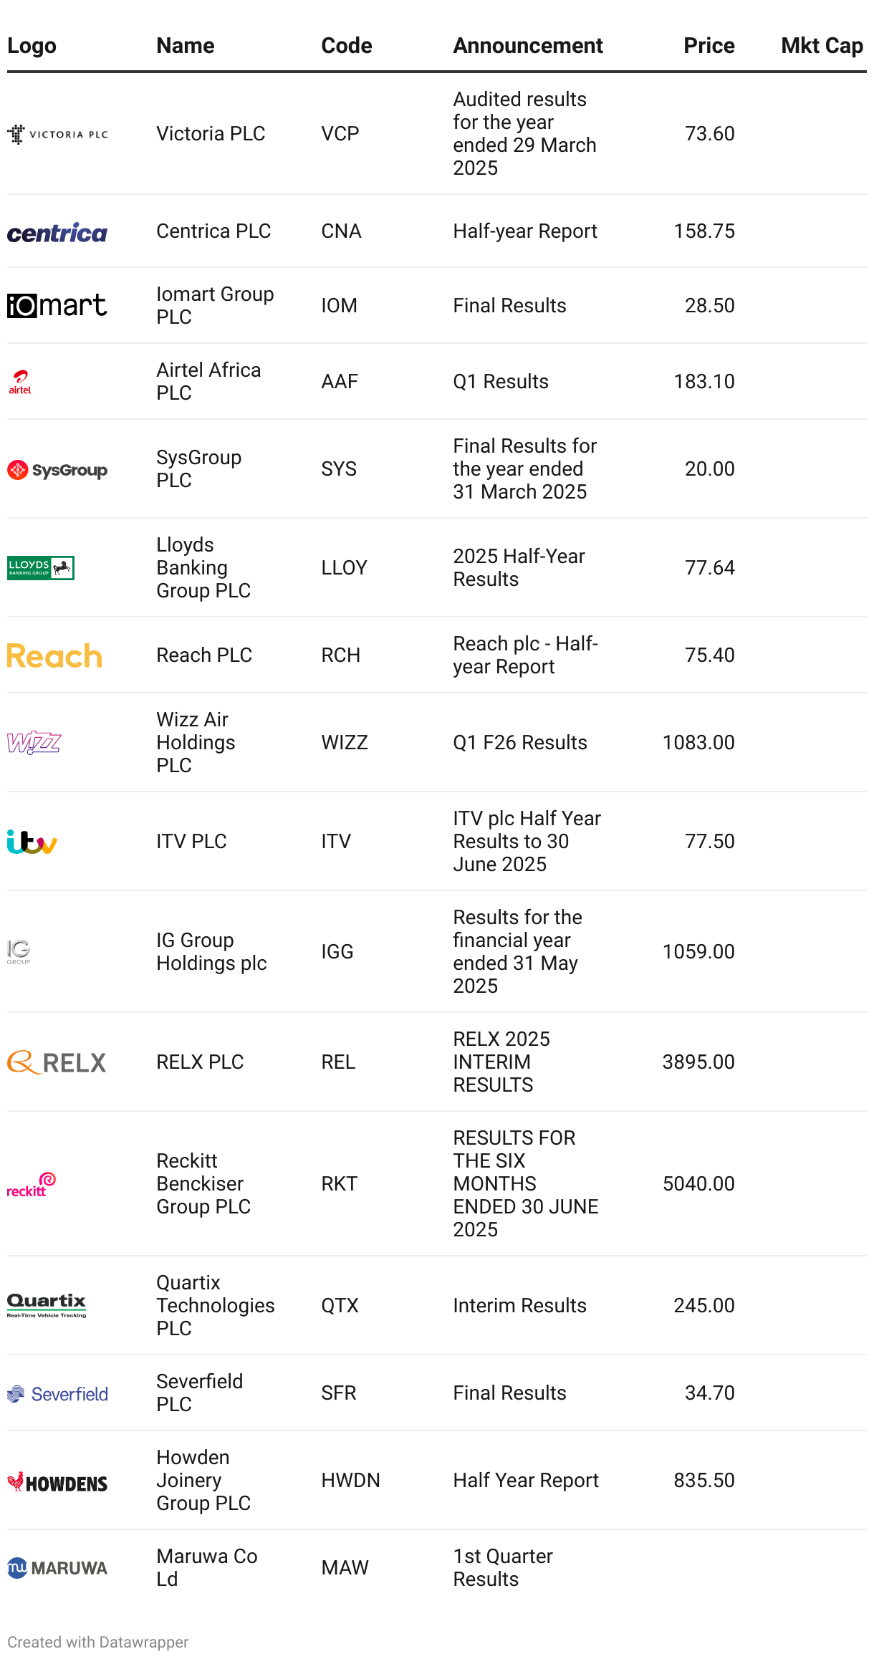This screenshot has height=1659, width=874.
Task: Click the SysGroup logo
Action: [x=57, y=470]
